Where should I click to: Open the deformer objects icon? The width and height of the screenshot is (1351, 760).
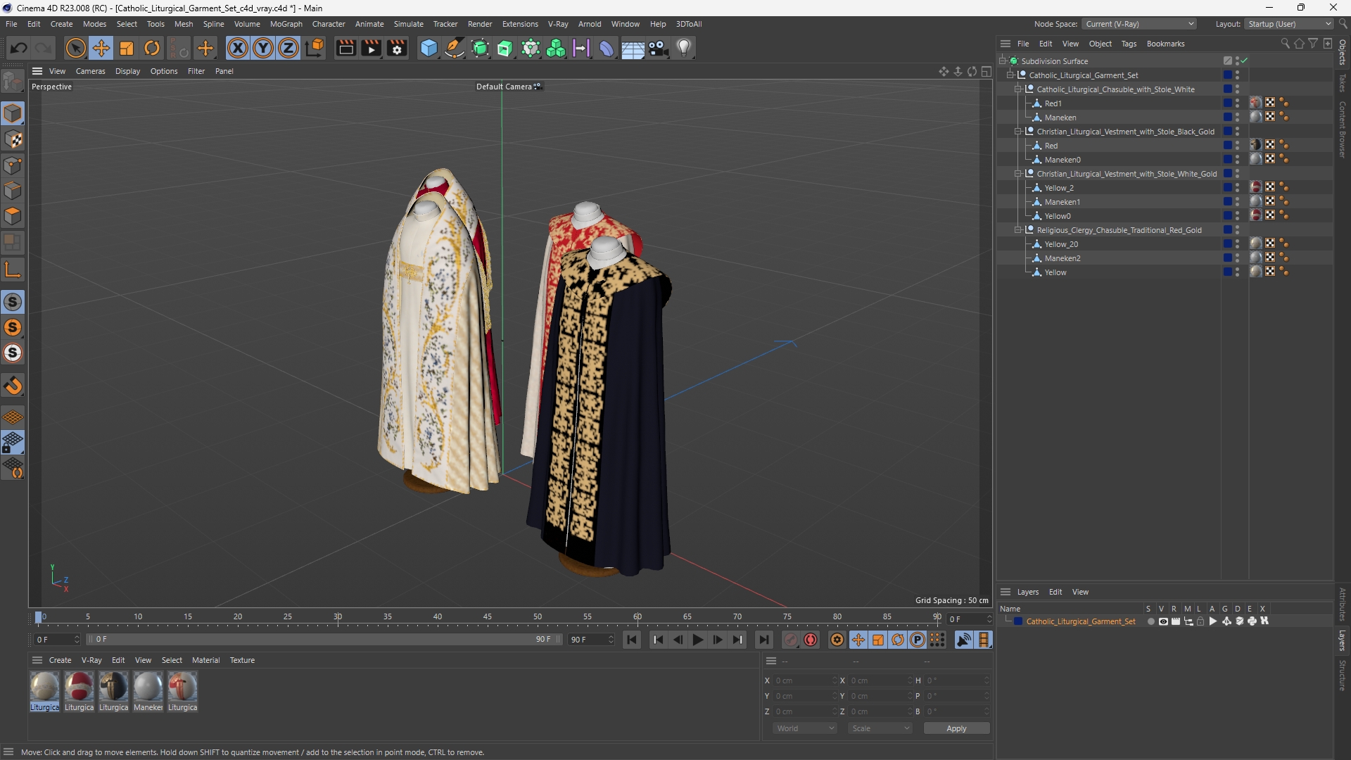click(607, 48)
